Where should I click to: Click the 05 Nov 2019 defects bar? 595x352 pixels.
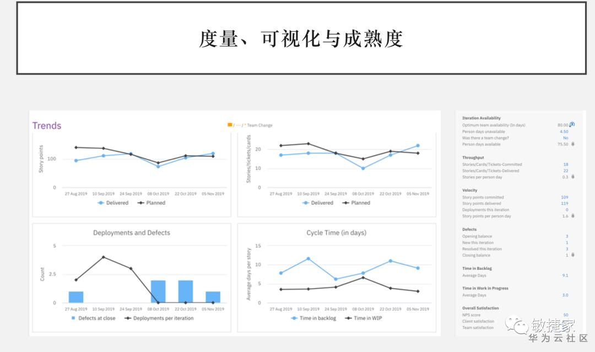pos(213,297)
